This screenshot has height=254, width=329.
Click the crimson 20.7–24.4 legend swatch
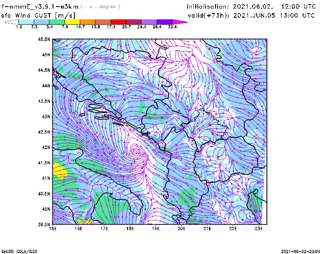tap(134, 22)
